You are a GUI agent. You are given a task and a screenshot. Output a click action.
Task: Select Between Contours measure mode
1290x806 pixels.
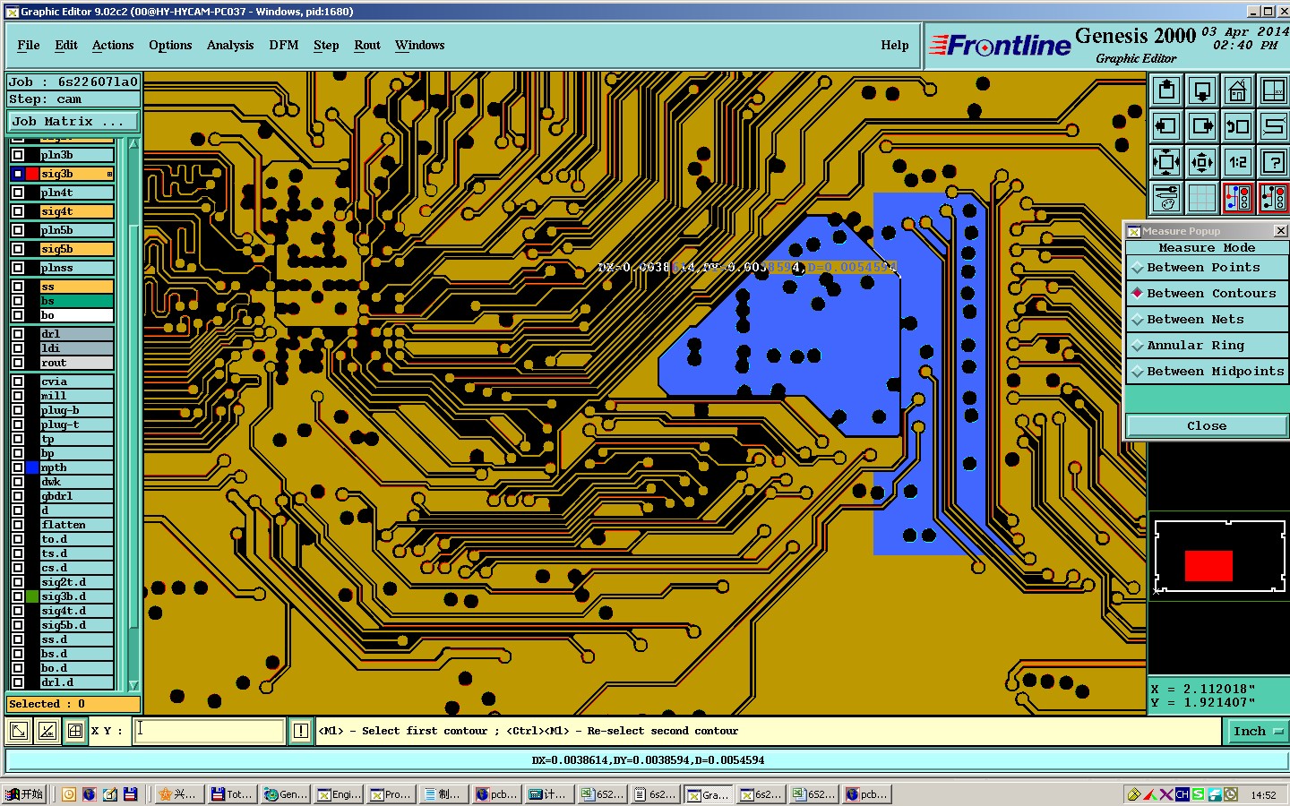1207,294
